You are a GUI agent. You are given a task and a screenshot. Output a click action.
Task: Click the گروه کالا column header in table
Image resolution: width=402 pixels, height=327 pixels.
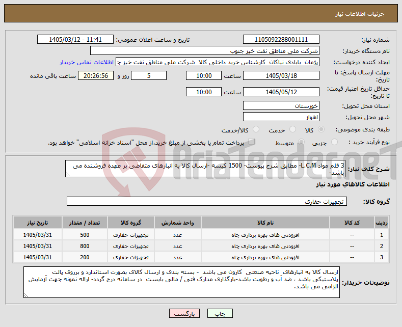tap(131, 223)
